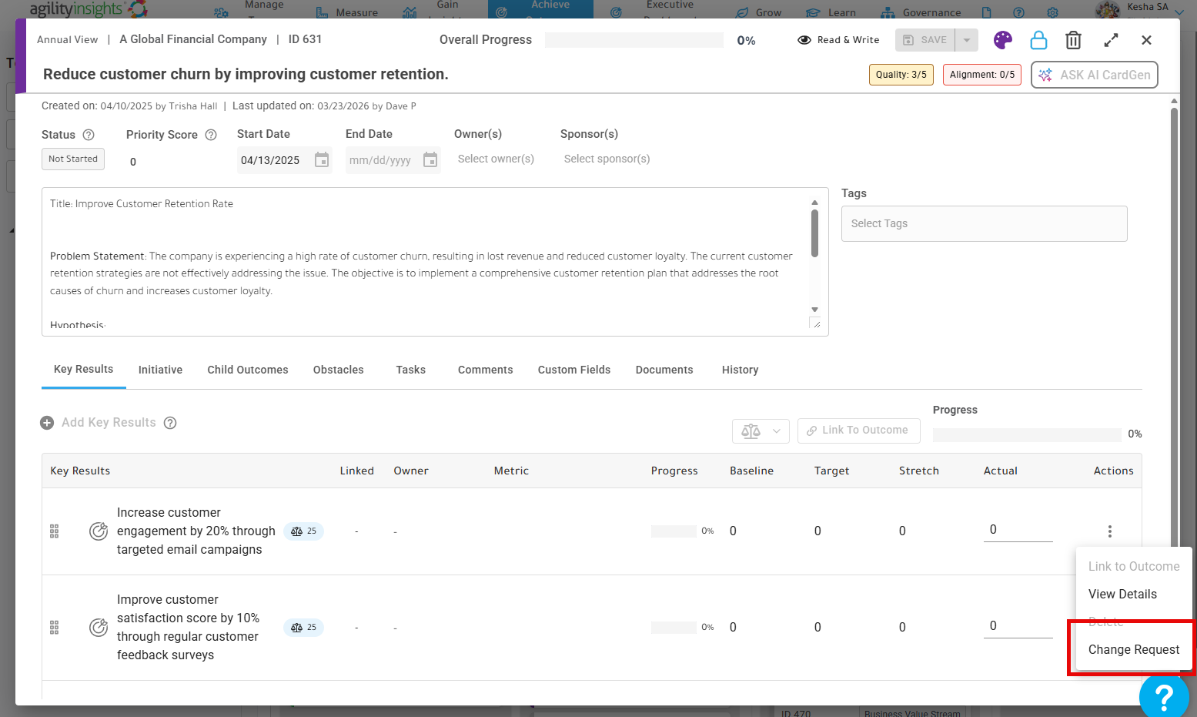Image resolution: width=1197 pixels, height=717 pixels.
Task: Switch to the Initiative tab
Action: [160, 370]
